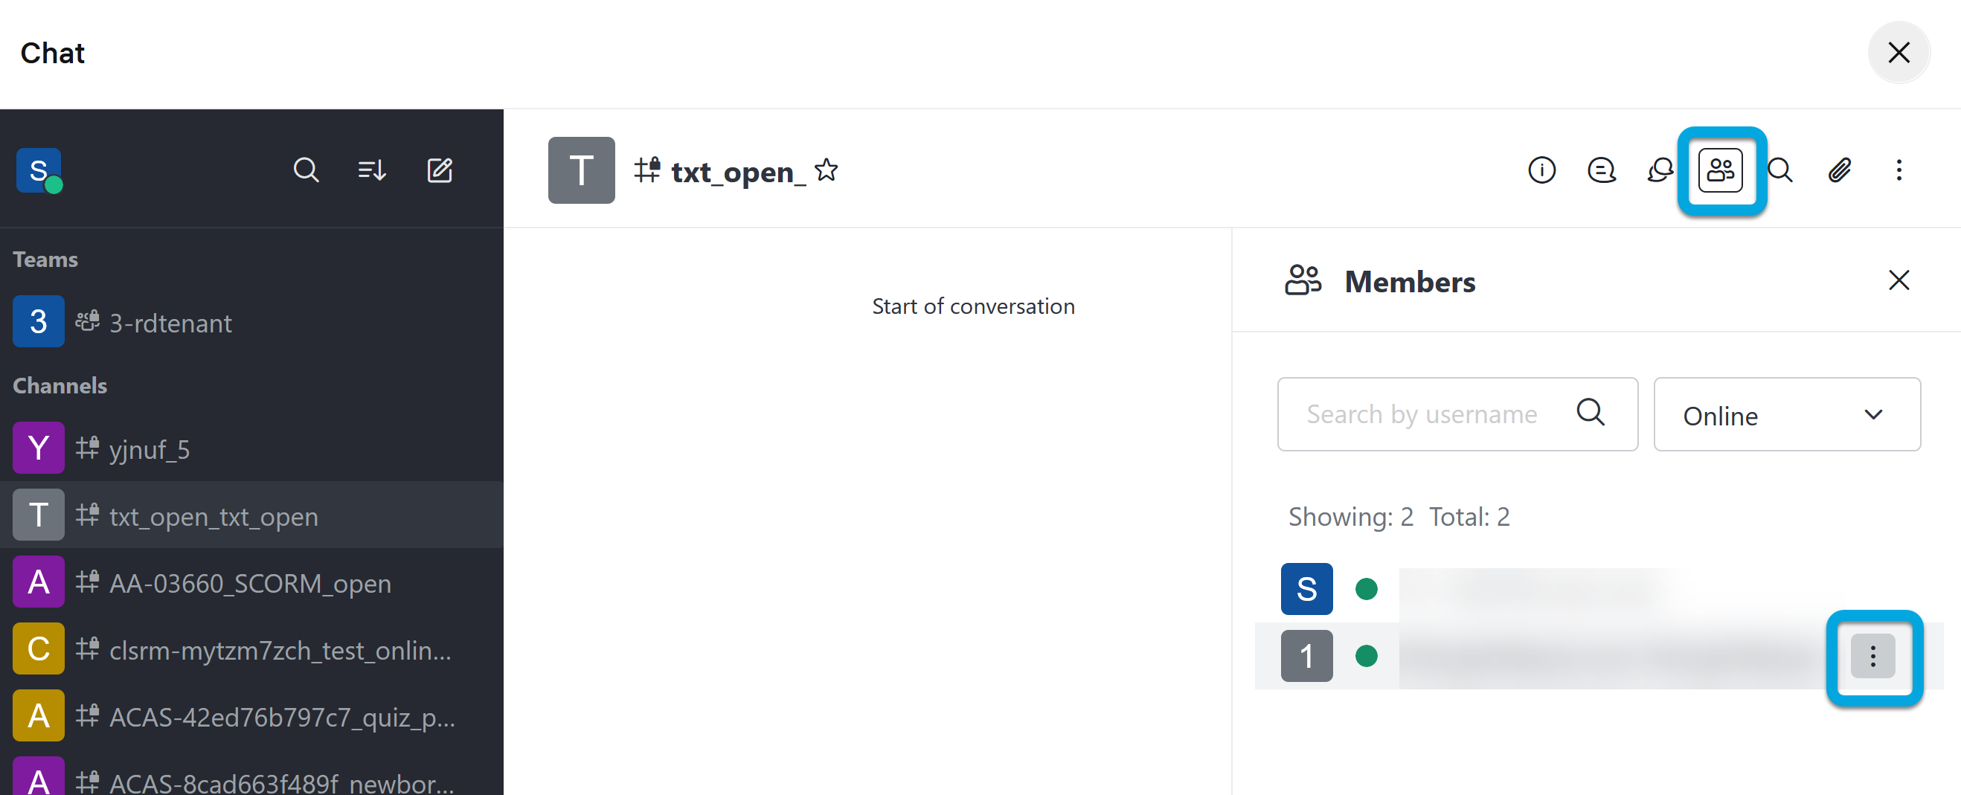Open user avatar status menu

pos(39,170)
